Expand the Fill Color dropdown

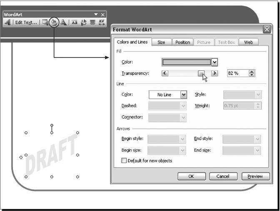[x=215, y=63]
